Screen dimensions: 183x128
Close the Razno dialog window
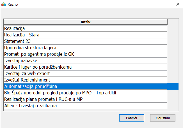point(178,4)
